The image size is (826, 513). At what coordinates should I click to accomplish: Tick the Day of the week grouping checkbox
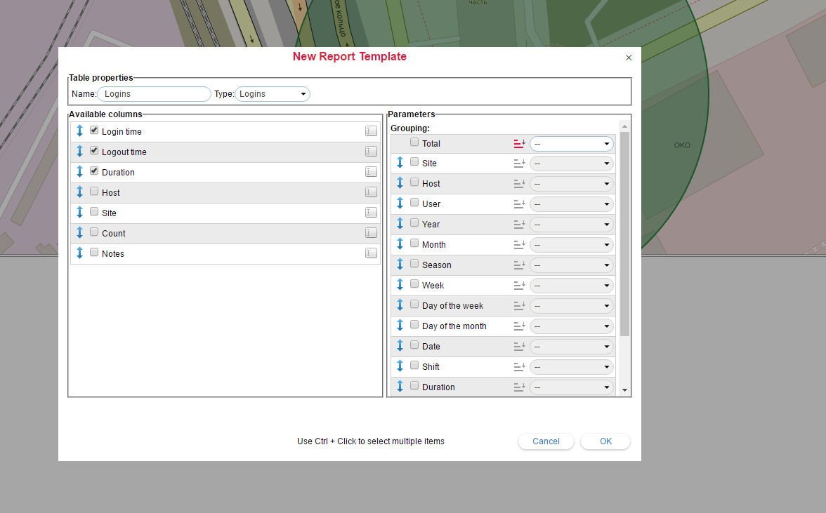pyautogui.click(x=414, y=305)
